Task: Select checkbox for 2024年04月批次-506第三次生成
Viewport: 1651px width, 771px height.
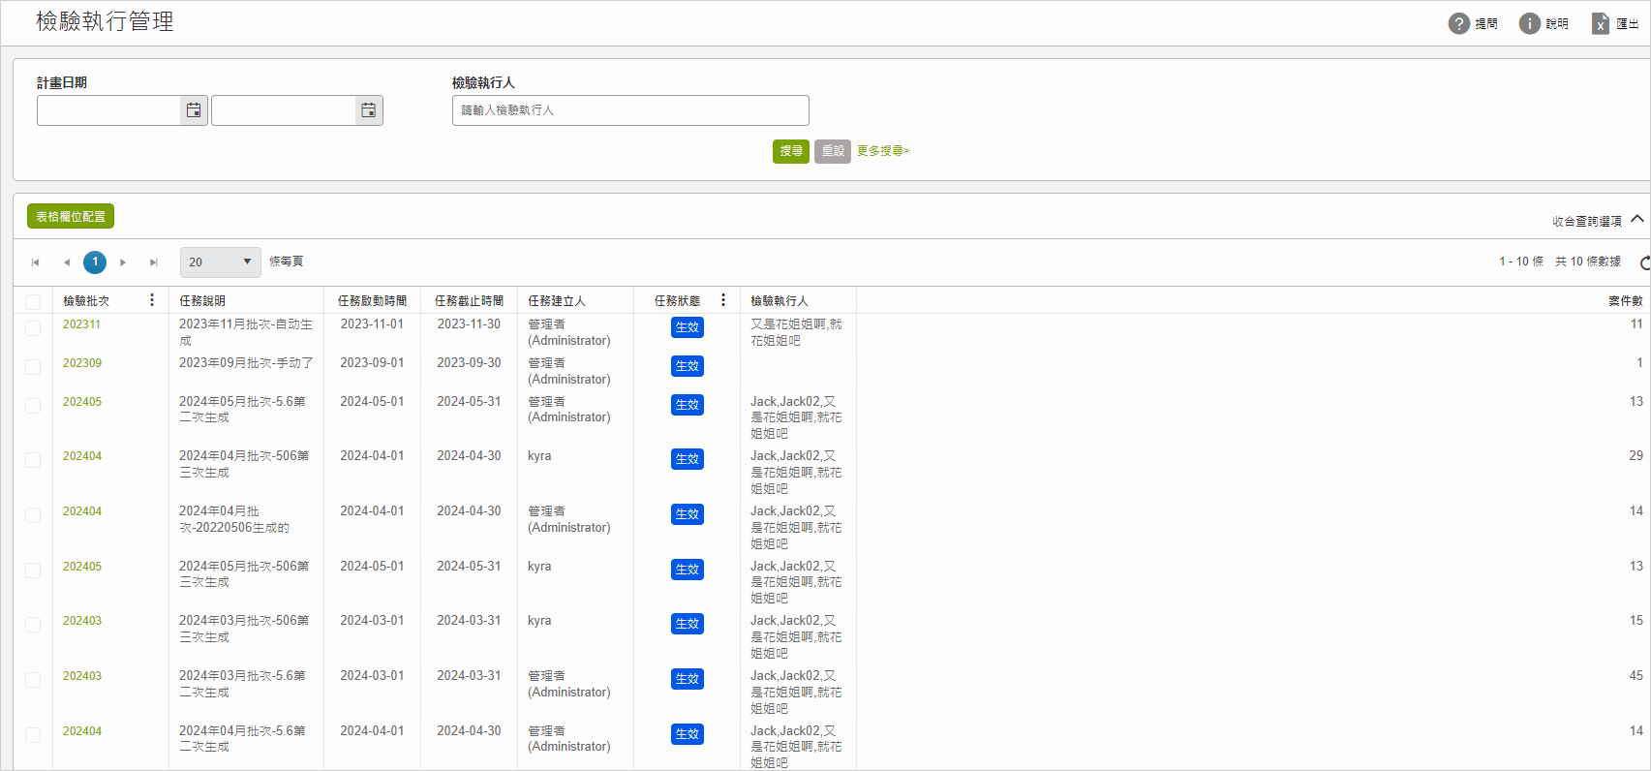Action: coord(33,460)
